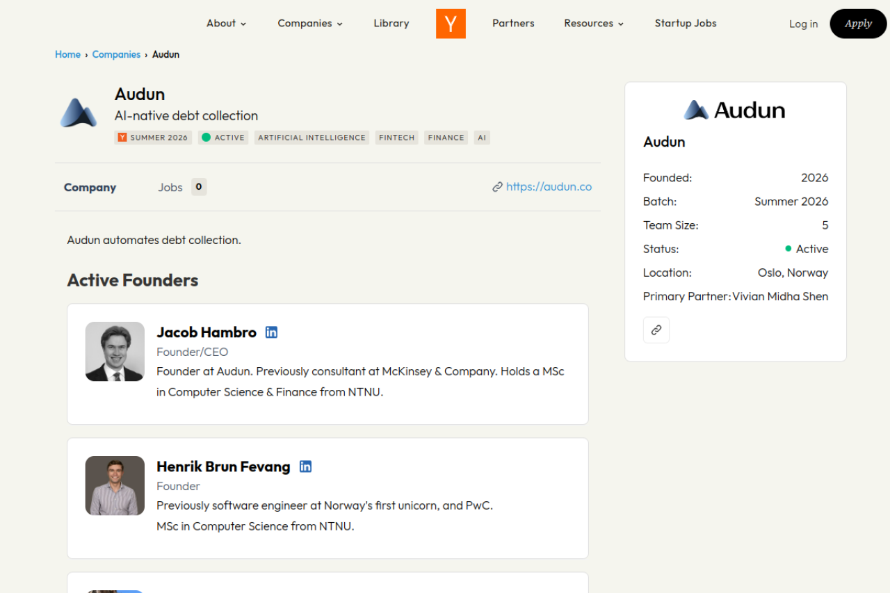Open Jacob Hambro's LinkedIn icon
890x593 pixels.
click(x=272, y=332)
